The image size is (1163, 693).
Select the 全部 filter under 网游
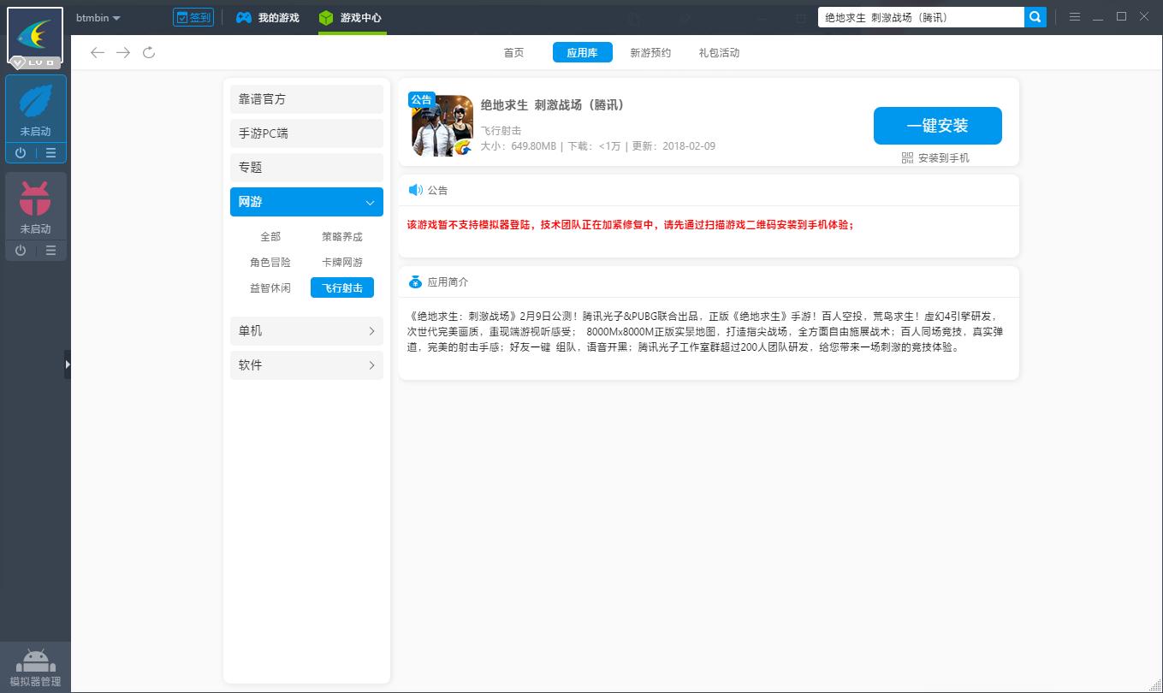pyautogui.click(x=270, y=236)
